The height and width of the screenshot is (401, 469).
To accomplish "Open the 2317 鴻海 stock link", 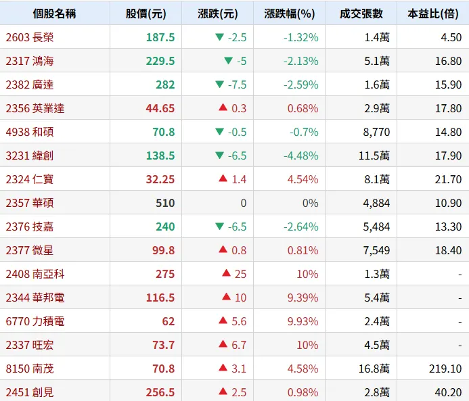I will [x=30, y=61].
